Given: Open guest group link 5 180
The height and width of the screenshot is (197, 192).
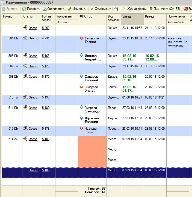Looking at the screenshot, I should pyautogui.click(x=46, y=108).
